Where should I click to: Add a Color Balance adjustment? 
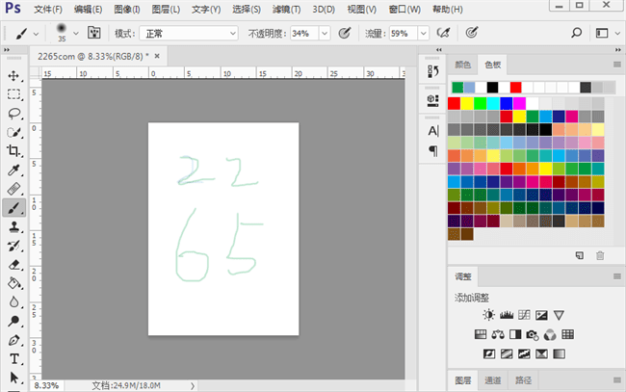pos(498,334)
